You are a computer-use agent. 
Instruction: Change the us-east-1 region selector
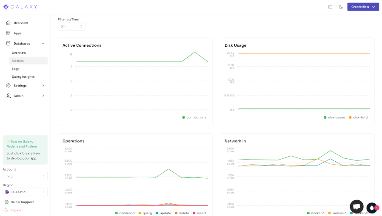(x=25, y=192)
